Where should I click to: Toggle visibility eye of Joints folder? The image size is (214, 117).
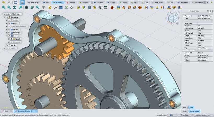point(9,23)
